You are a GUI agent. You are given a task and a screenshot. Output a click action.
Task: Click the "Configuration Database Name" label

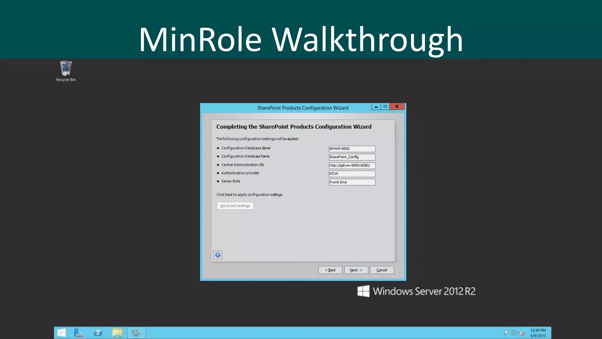coord(245,156)
